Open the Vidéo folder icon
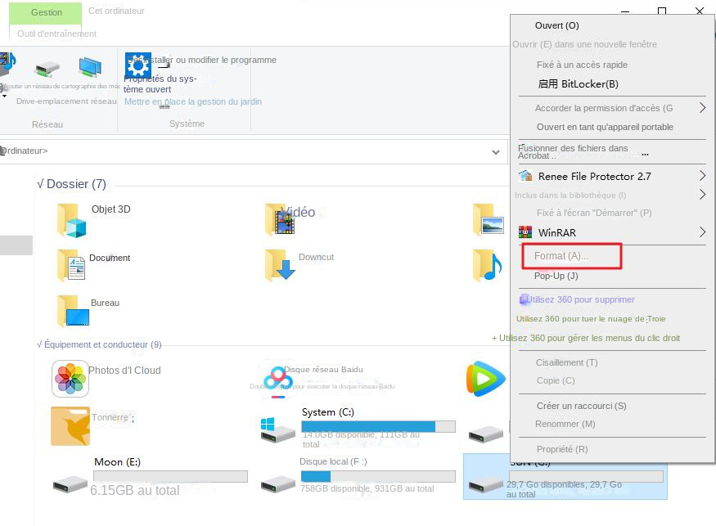Viewport: 716px width, 526px height. coord(279,219)
